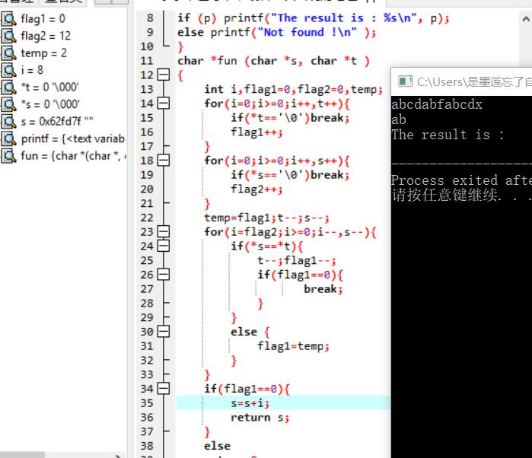Click the console window title path
The height and width of the screenshot is (458, 532).
pyautogui.click(x=474, y=81)
